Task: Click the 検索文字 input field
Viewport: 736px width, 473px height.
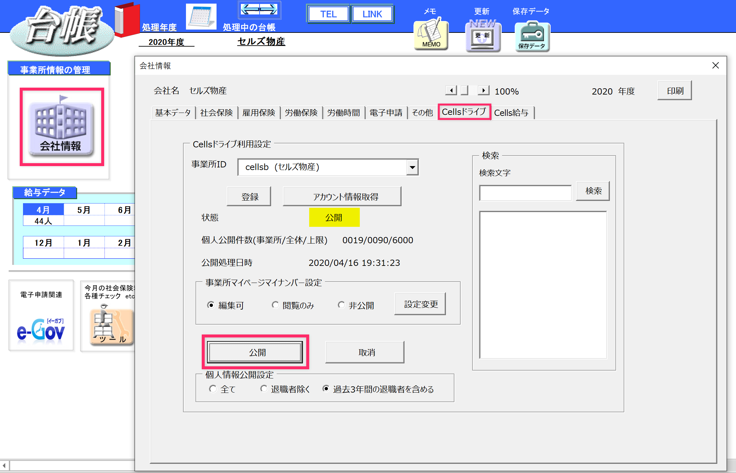Action: 525,193
